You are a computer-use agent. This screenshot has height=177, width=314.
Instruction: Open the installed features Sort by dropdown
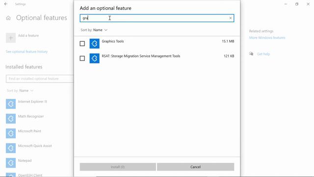click(20, 90)
